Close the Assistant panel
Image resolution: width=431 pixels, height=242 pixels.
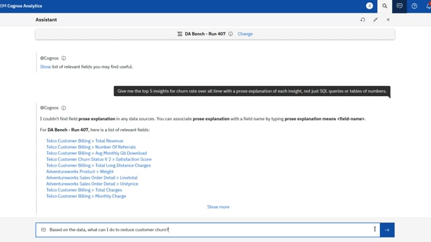tap(388, 19)
